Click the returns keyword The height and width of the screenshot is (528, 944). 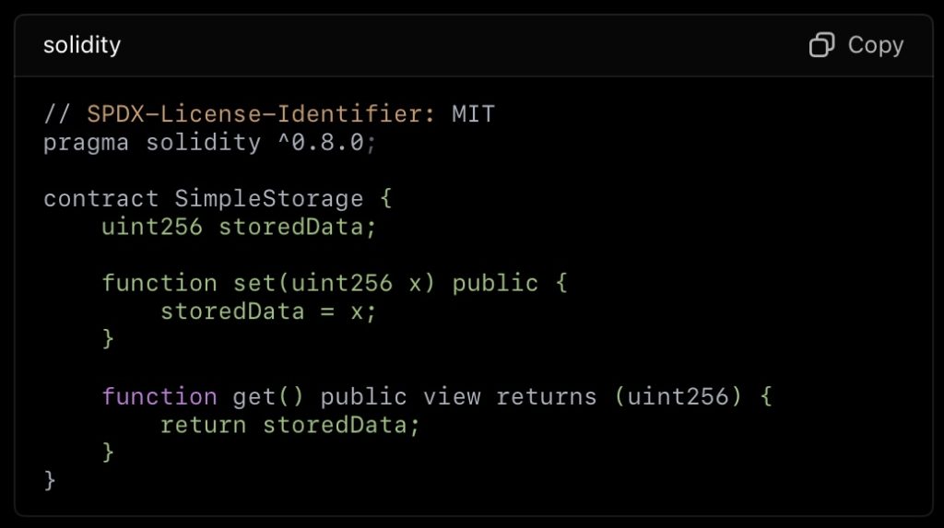click(546, 397)
